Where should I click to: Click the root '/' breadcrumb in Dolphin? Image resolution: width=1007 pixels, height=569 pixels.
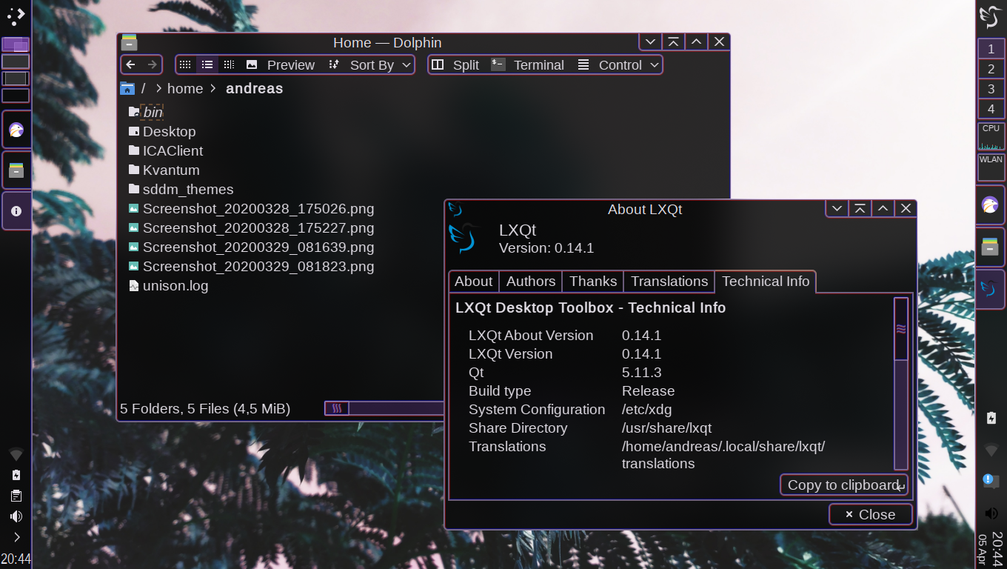[x=144, y=88]
